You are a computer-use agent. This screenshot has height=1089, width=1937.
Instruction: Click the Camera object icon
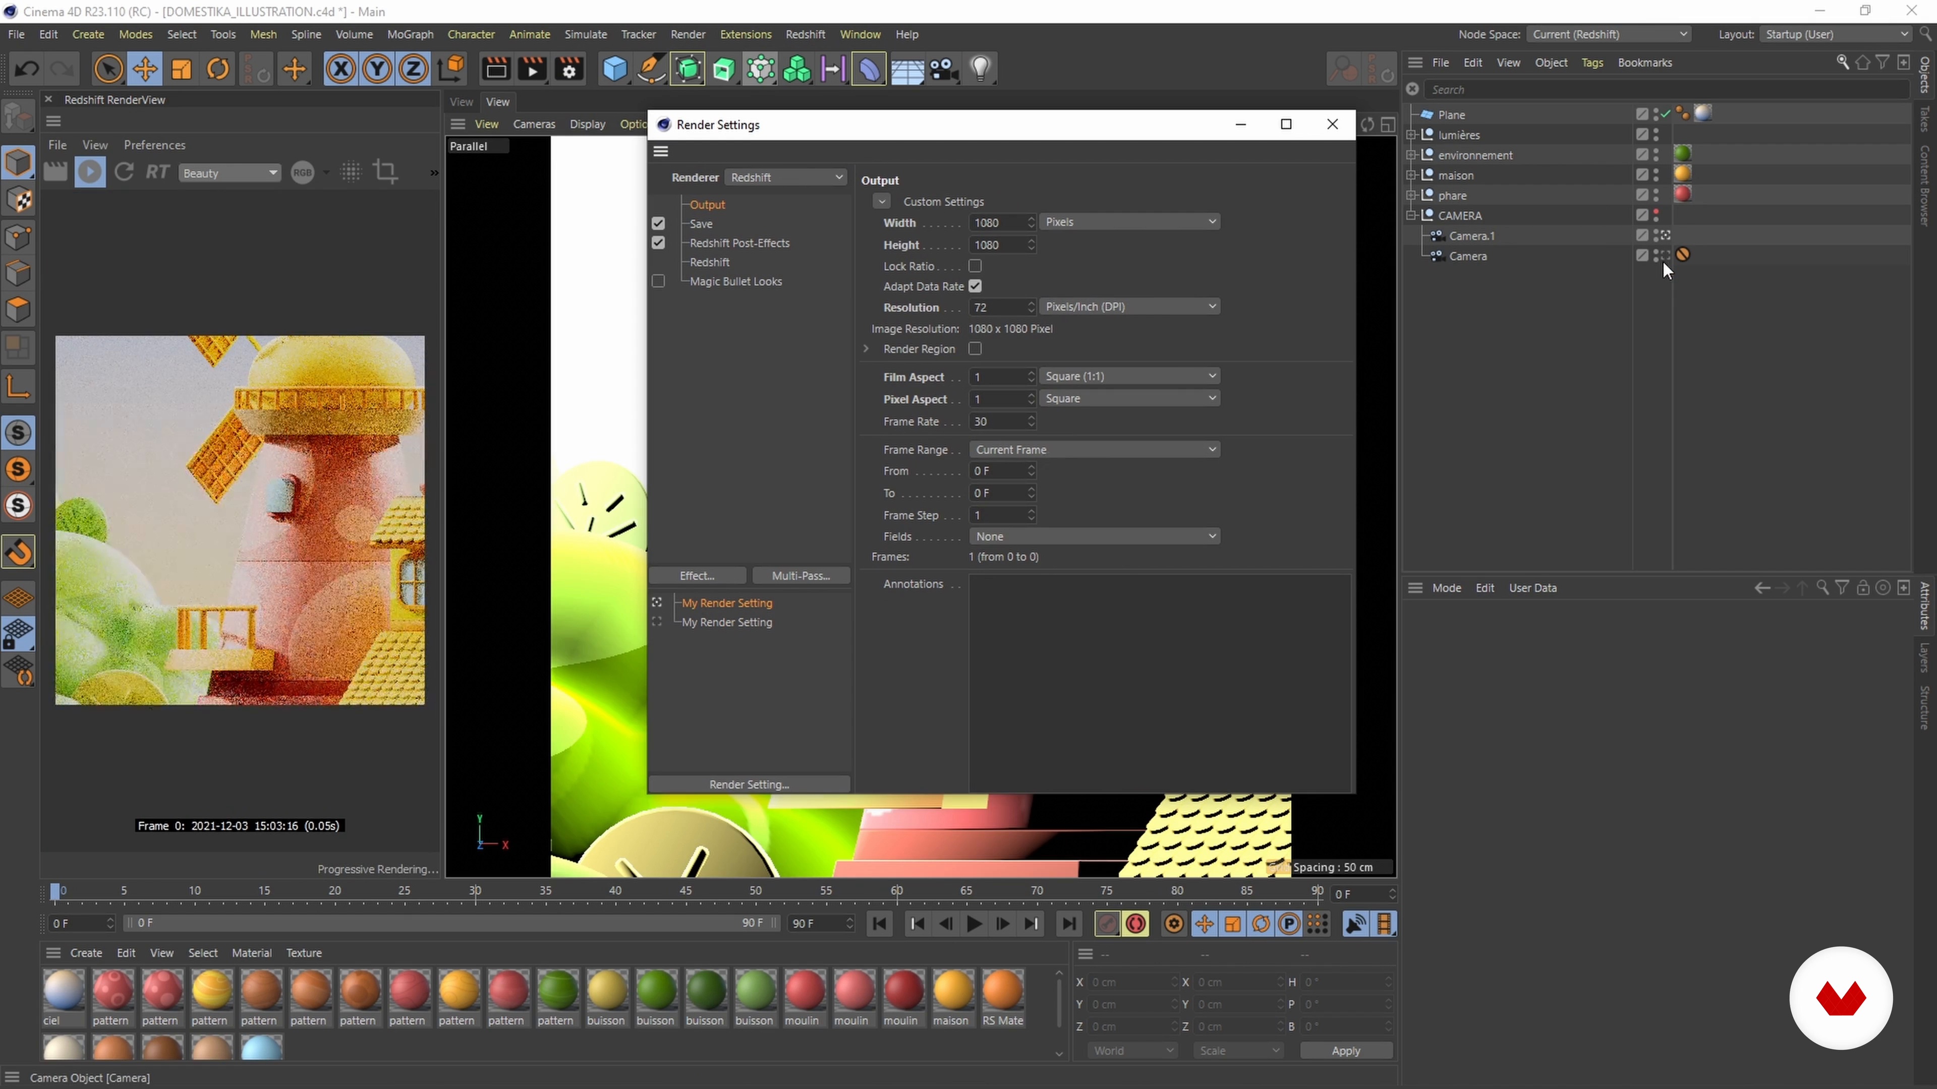click(943, 69)
